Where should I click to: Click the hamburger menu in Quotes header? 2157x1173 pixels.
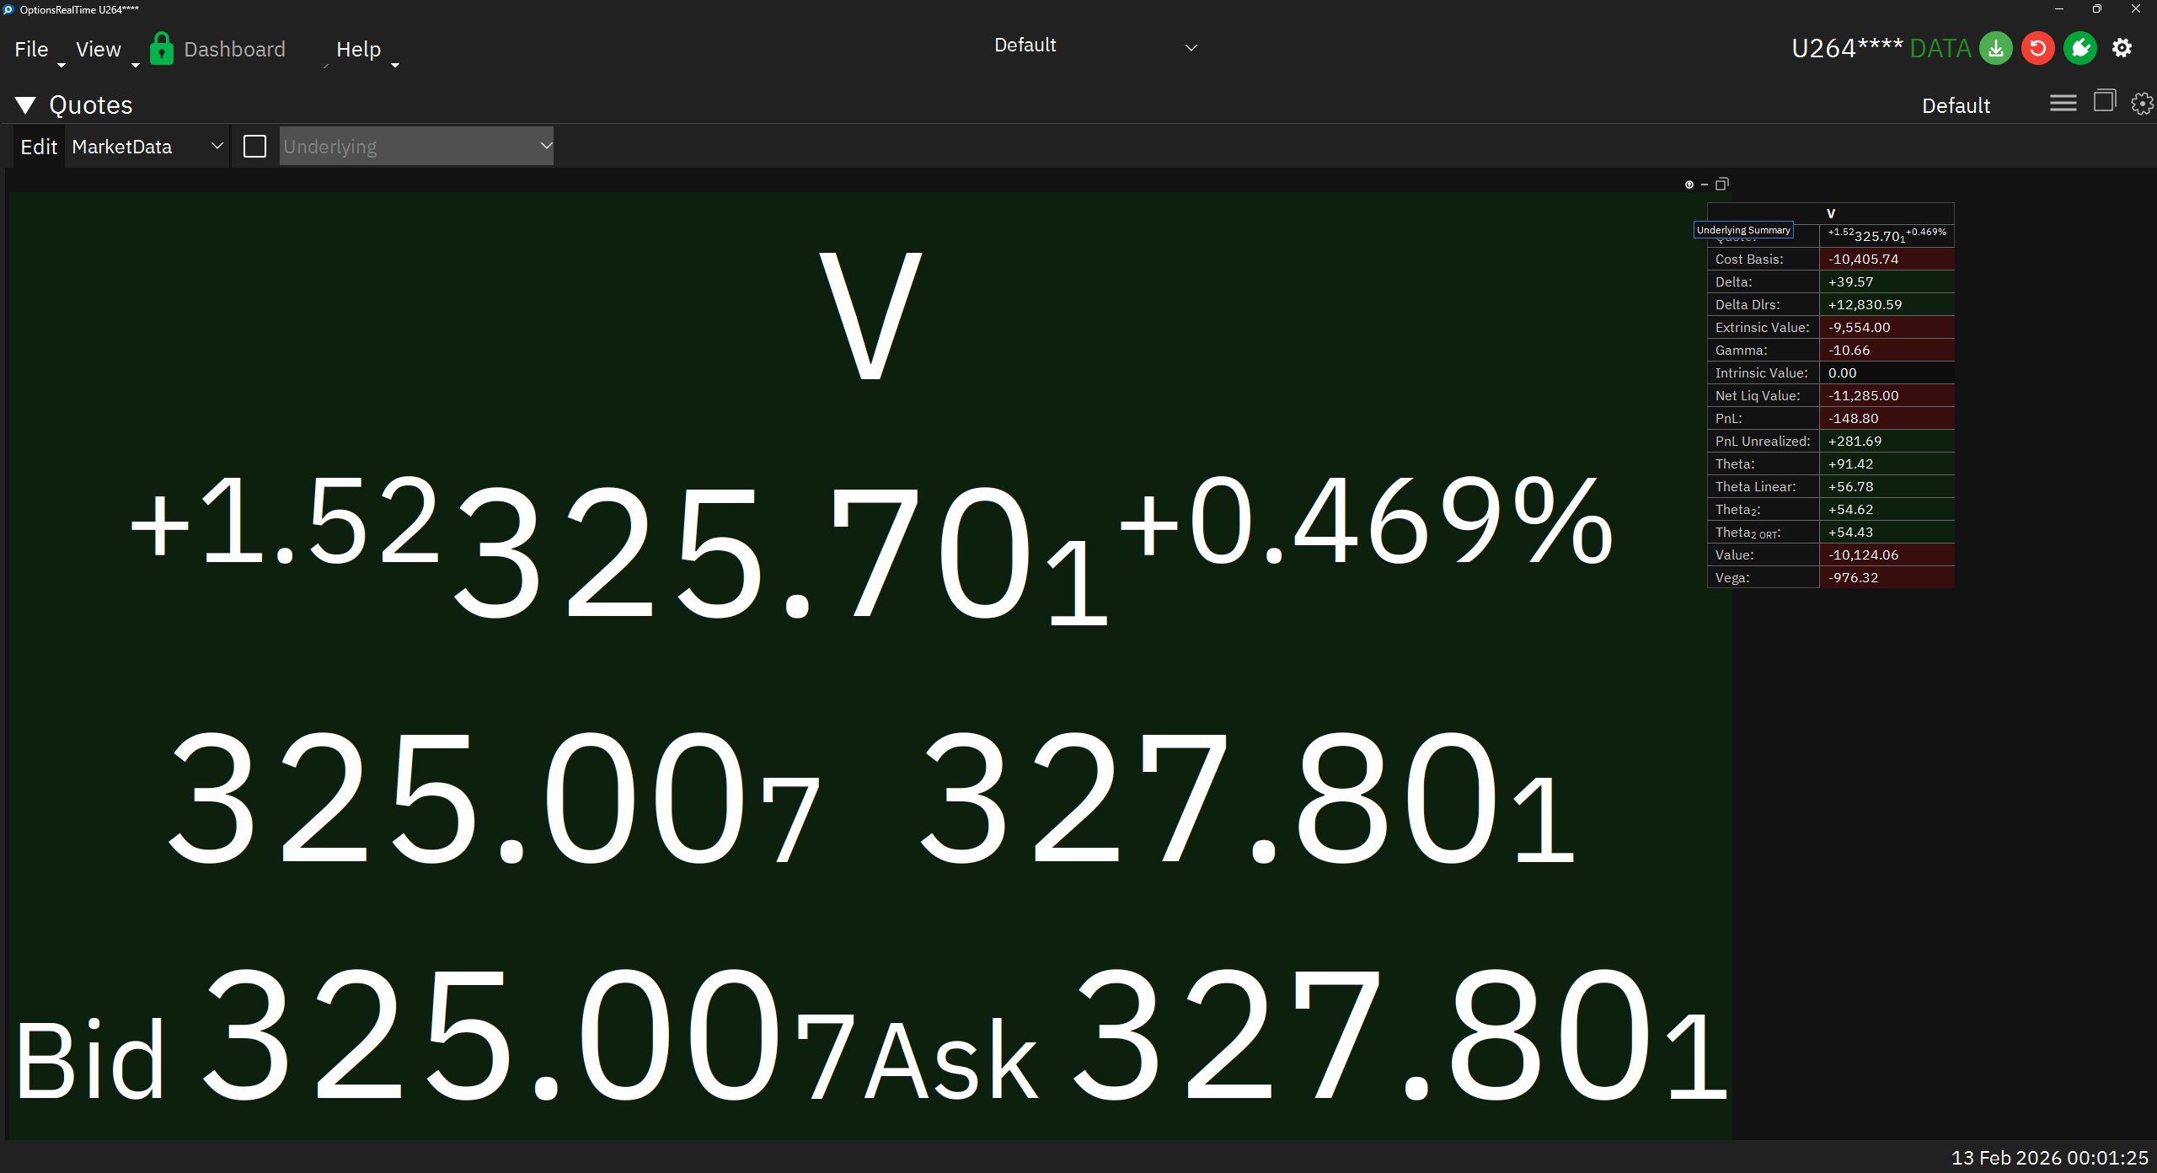point(2063,104)
